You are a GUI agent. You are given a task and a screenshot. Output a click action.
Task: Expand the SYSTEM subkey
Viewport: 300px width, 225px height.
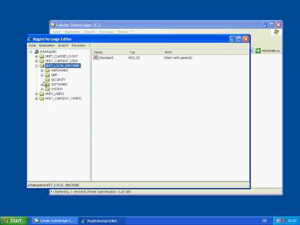pos(42,89)
